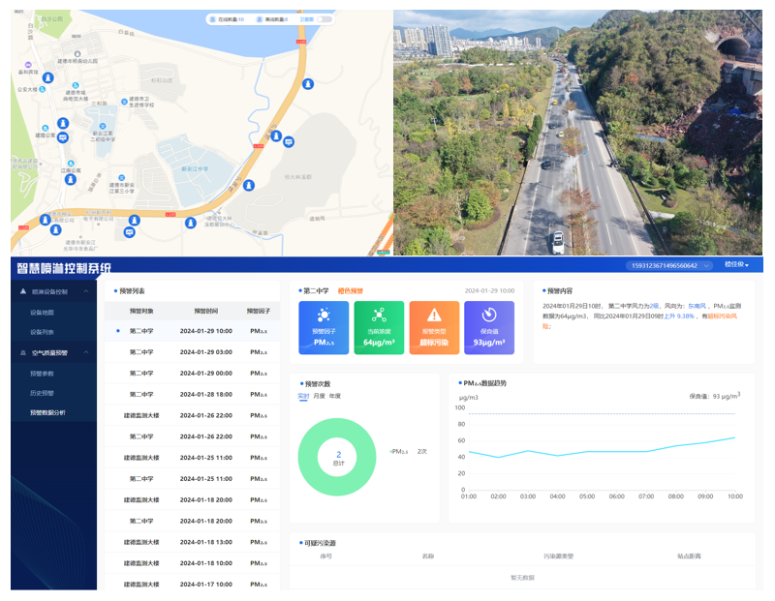Image resolution: width=775 pixels, height=601 pixels.
Task: Select 预警数据分析 in the sidebar
Action: [47, 413]
